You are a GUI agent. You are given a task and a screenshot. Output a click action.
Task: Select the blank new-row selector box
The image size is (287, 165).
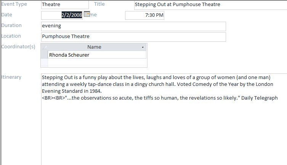tap(44, 62)
